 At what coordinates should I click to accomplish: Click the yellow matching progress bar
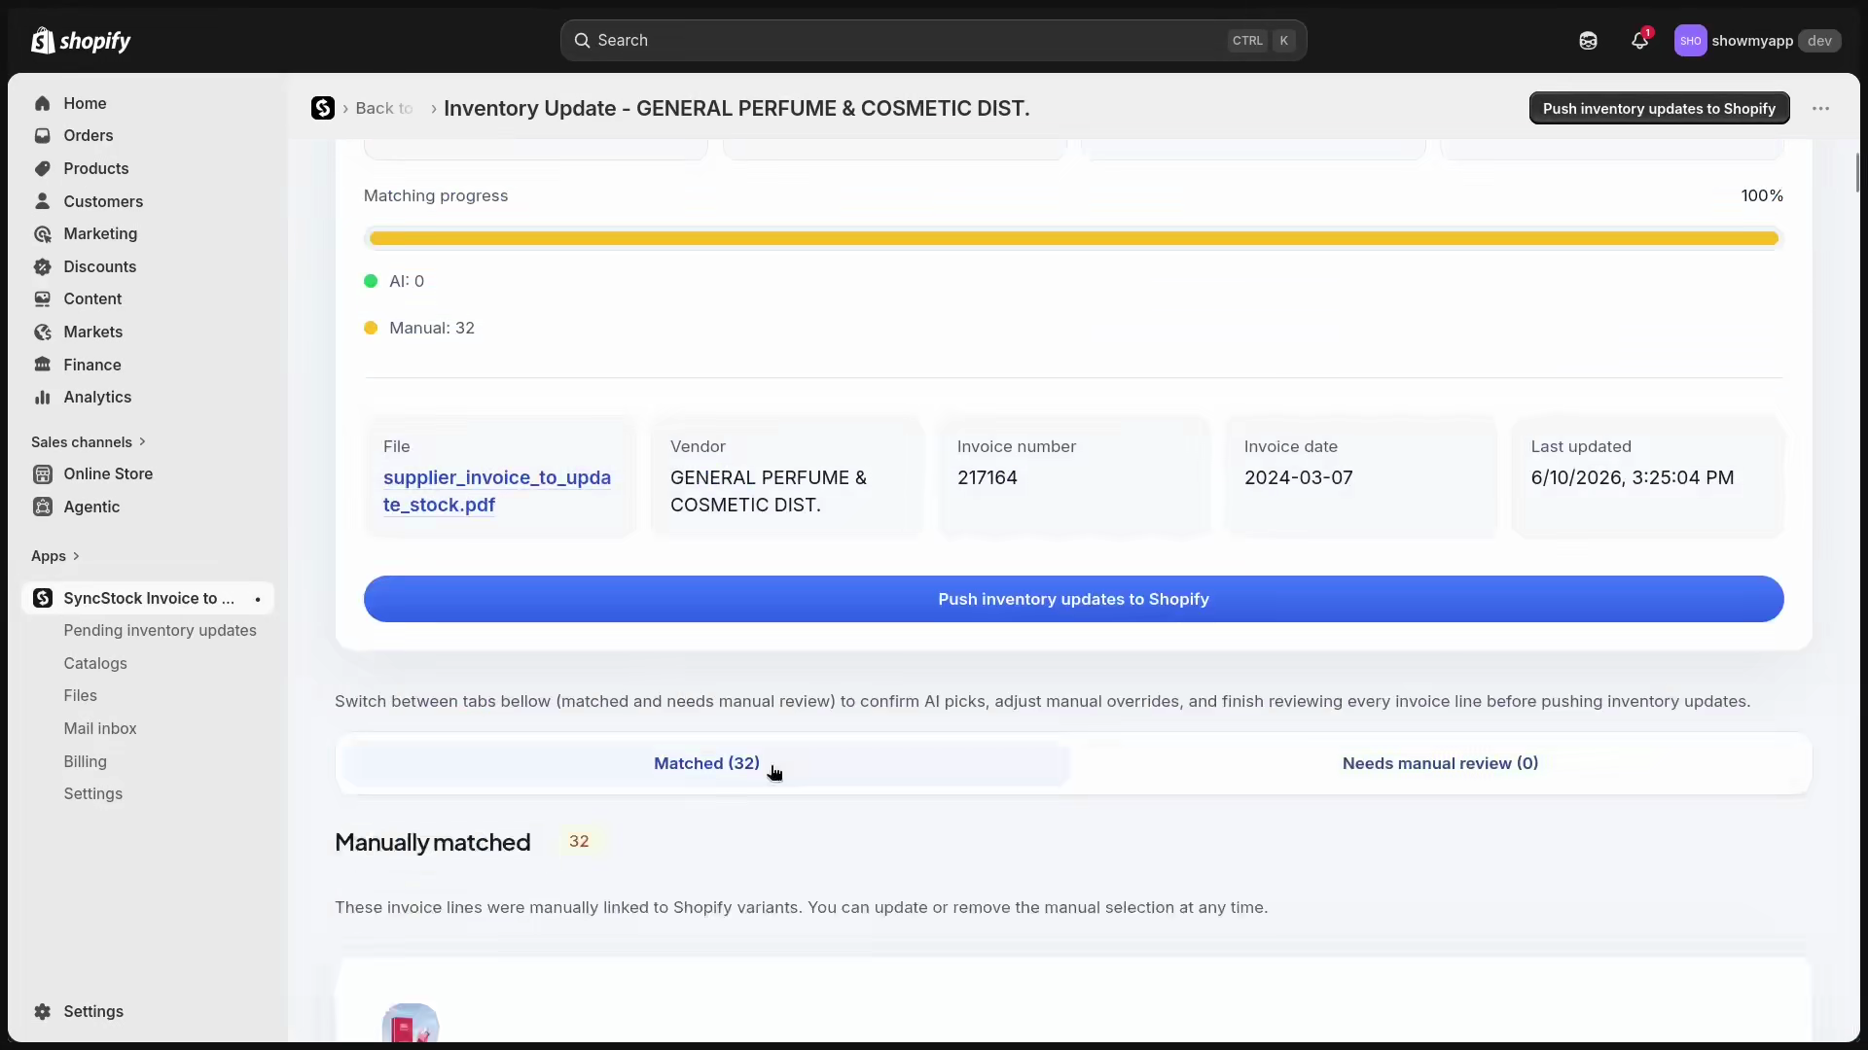(x=1073, y=238)
